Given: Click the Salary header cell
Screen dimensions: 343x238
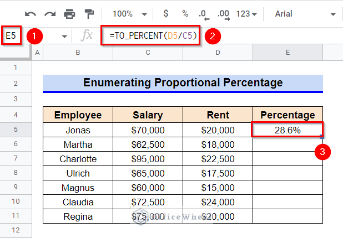Looking at the screenshot, I should click(x=148, y=115).
